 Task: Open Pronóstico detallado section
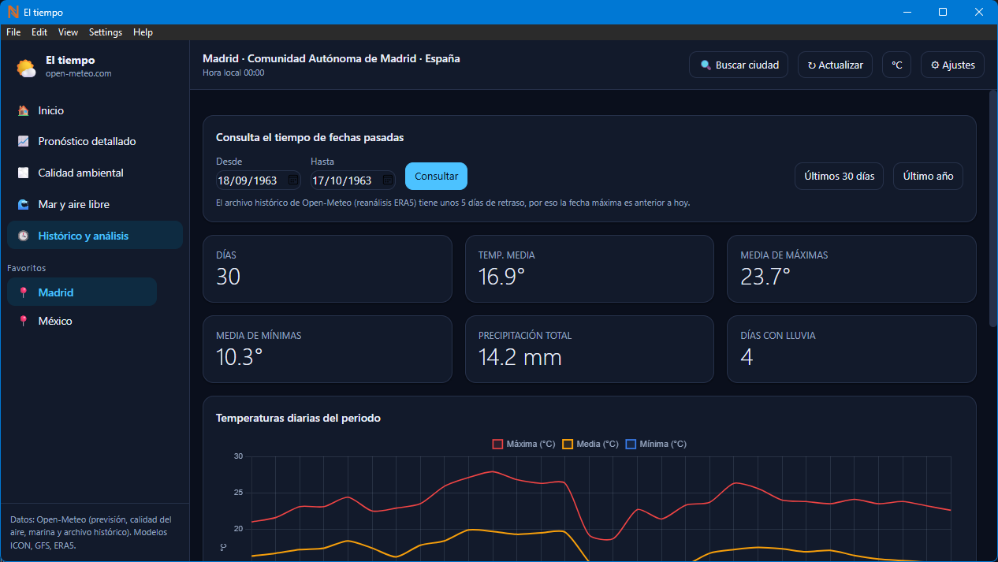95,142
